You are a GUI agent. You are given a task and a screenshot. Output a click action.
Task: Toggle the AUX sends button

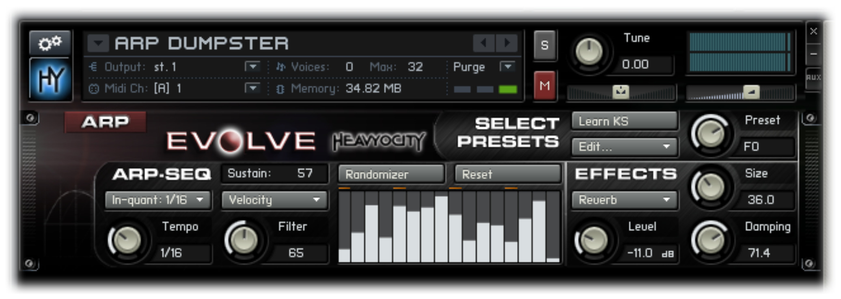(x=813, y=77)
